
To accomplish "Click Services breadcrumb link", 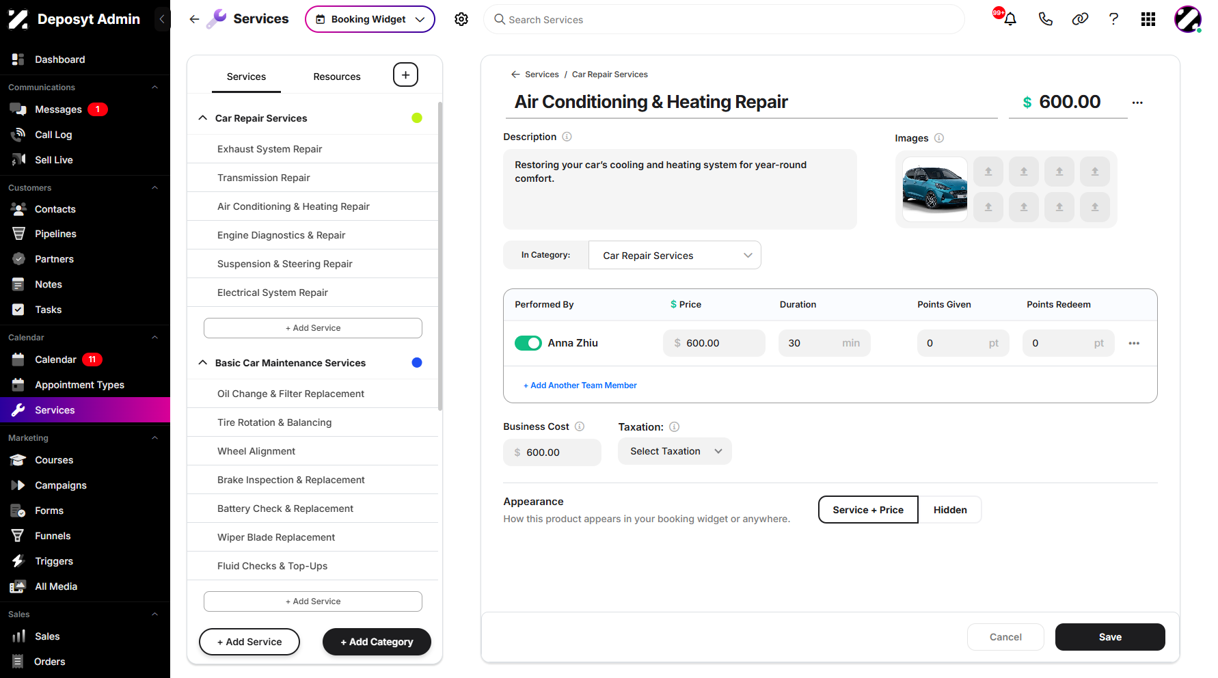I will [541, 74].
